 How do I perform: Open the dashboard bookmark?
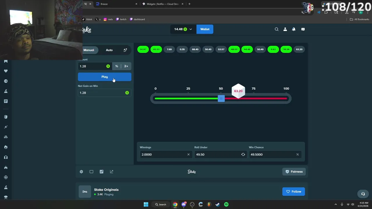coord(137,19)
